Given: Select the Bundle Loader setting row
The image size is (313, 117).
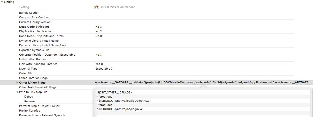Looking at the screenshot, I should (29, 13).
